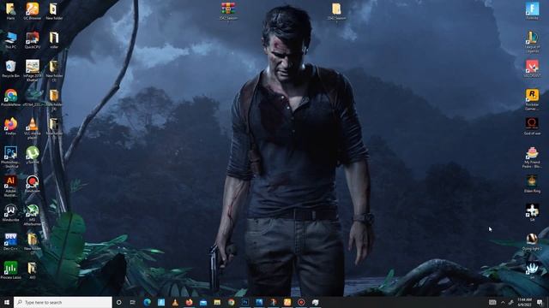This screenshot has width=549, height=308.
Task: Switch to Firefox on the taskbar
Action: (x=189, y=302)
